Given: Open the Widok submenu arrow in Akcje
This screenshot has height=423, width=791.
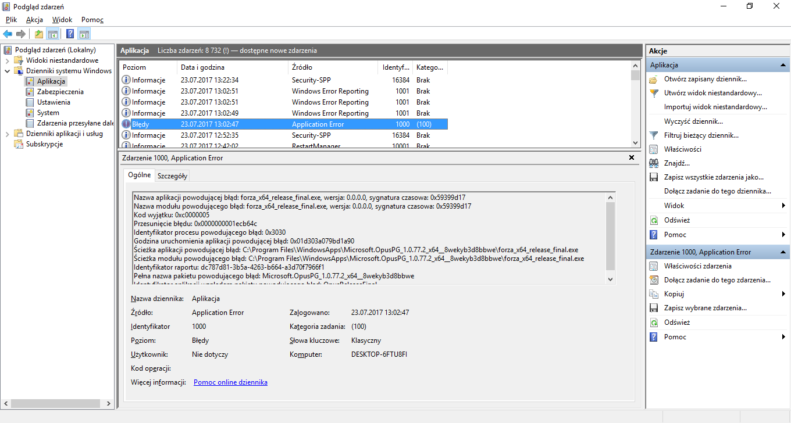Looking at the screenshot, I should (x=784, y=206).
